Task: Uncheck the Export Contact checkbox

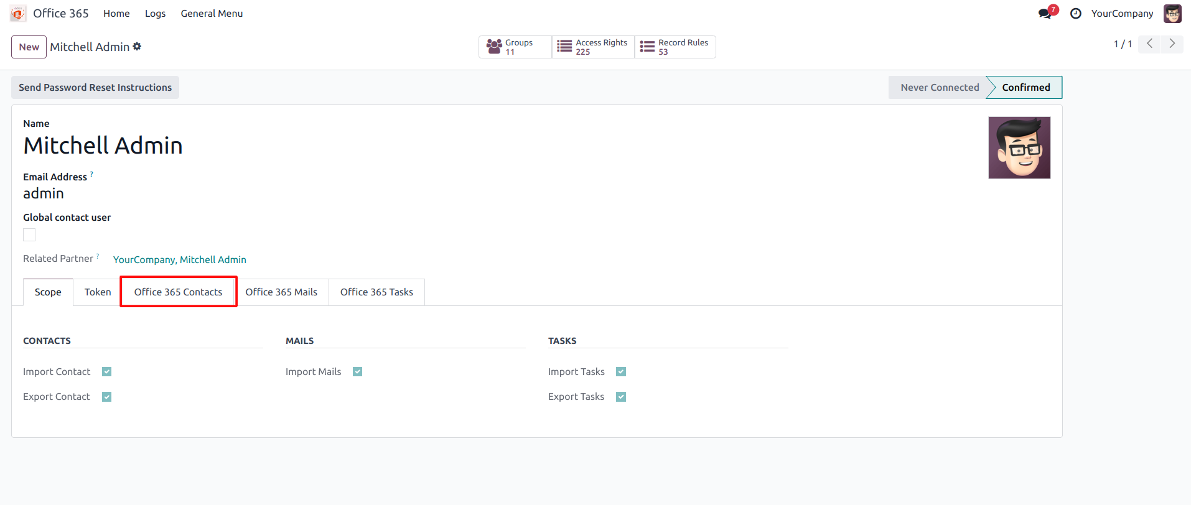Action: point(107,397)
